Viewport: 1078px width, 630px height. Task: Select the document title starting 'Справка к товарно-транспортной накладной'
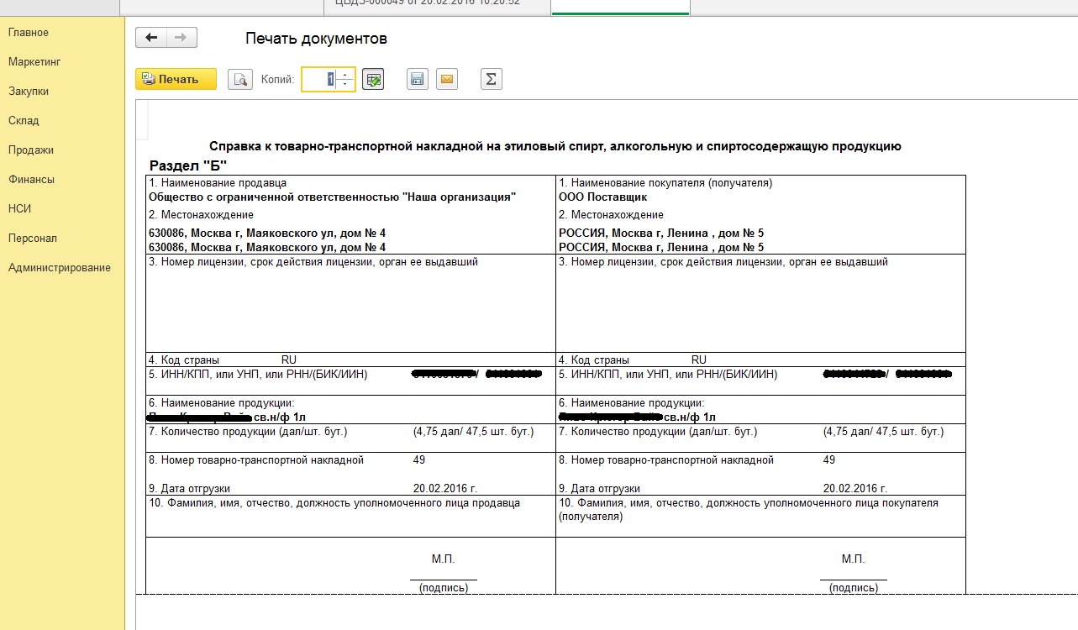[x=555, y=146]
